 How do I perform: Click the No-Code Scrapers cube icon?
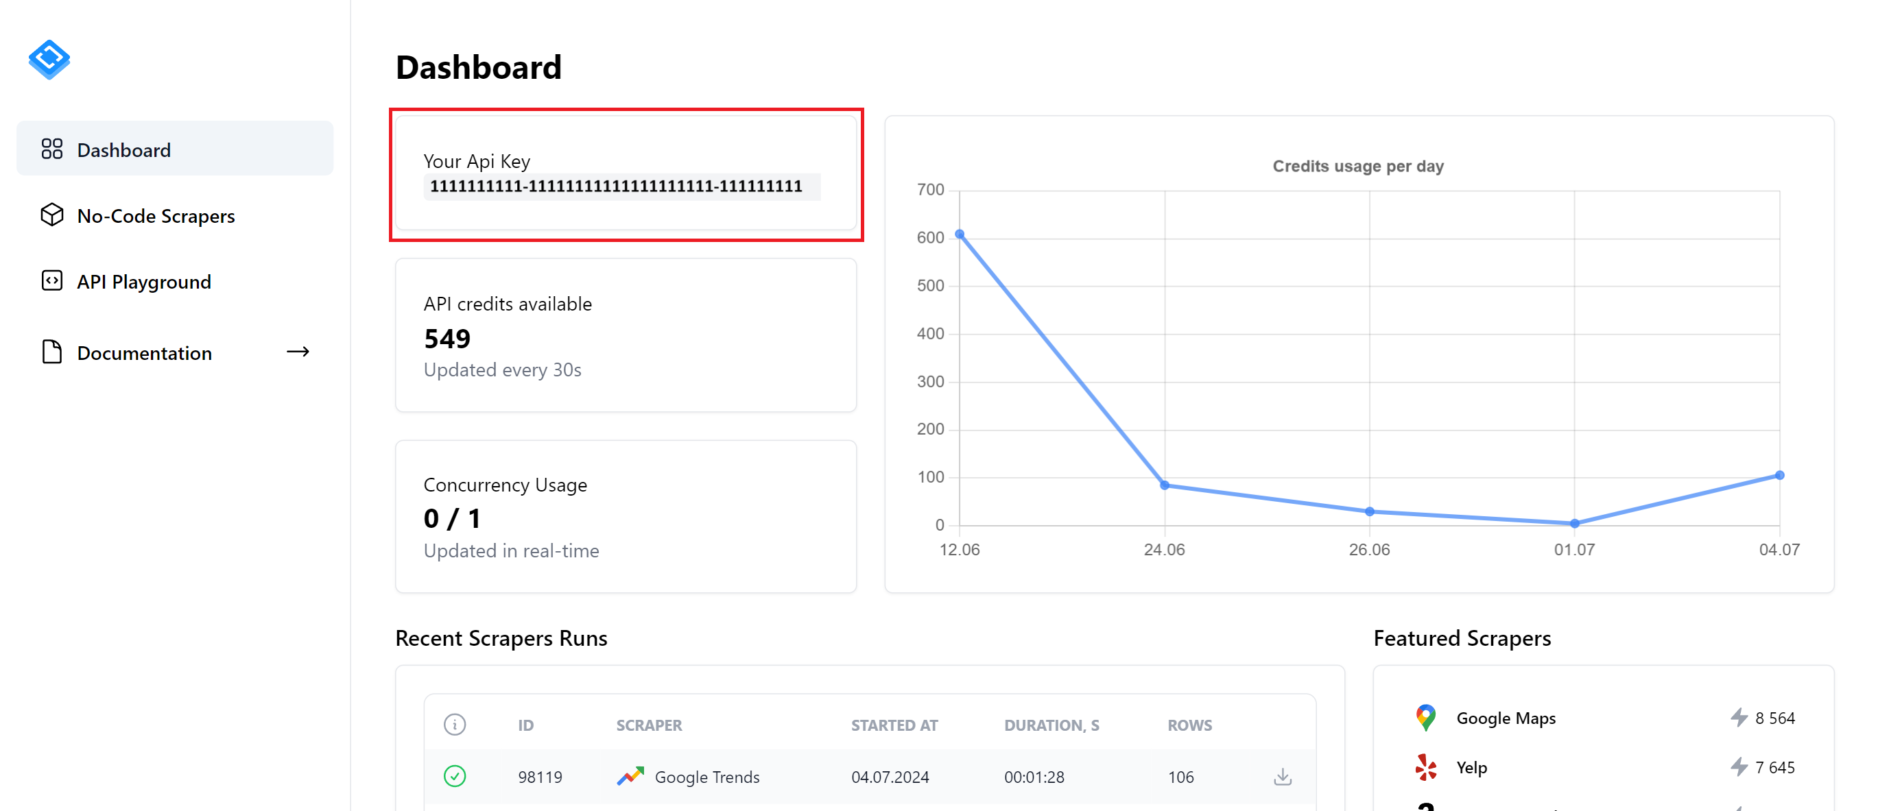51,215
